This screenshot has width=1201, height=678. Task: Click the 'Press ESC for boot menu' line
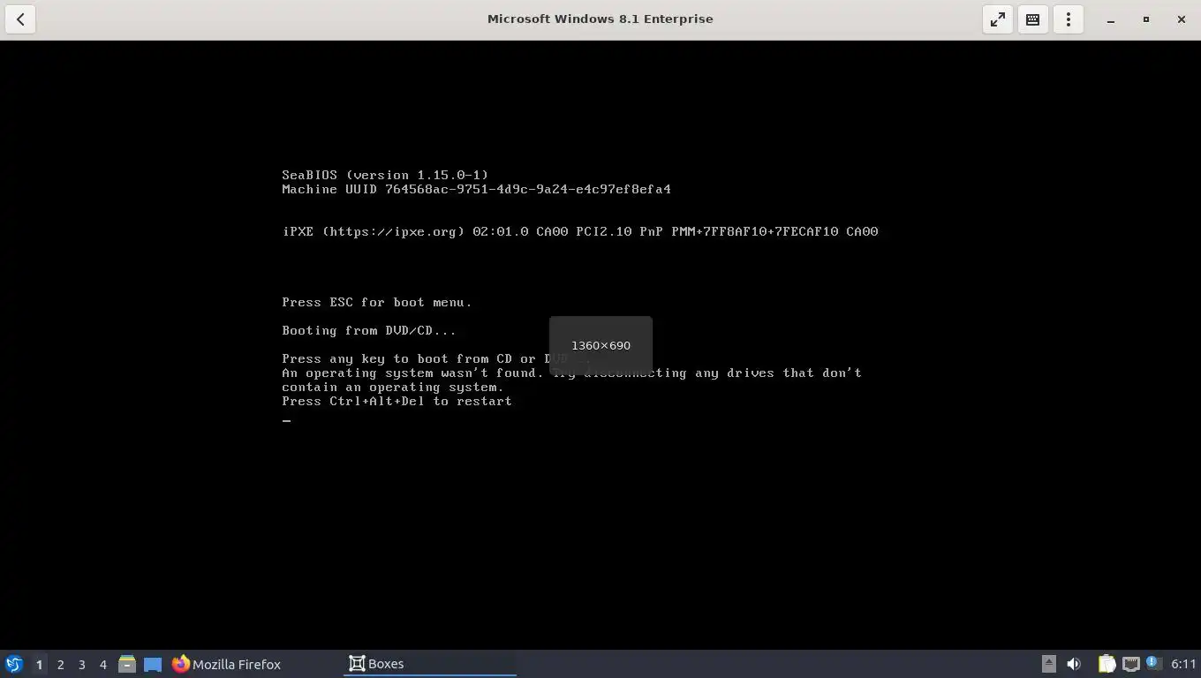coord(377,302)
